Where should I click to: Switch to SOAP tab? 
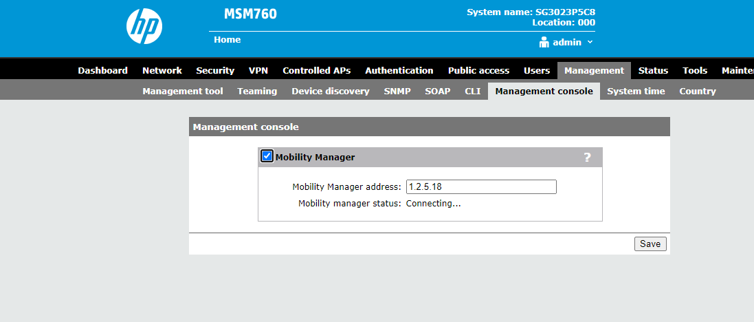click(438, 91)
